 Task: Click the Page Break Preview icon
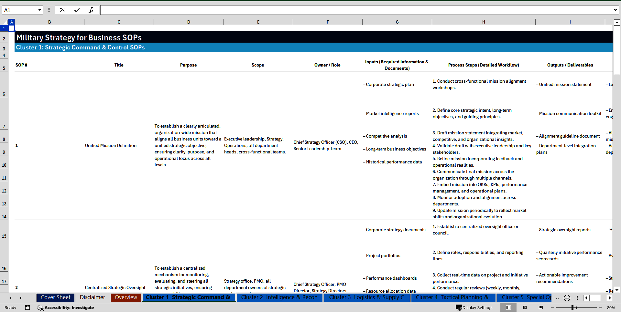coord(541,307)
